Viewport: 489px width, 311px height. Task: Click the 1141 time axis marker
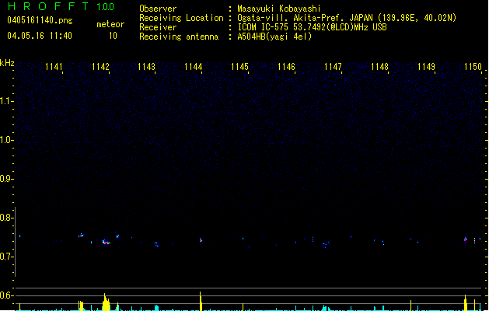tap(54, 67)
